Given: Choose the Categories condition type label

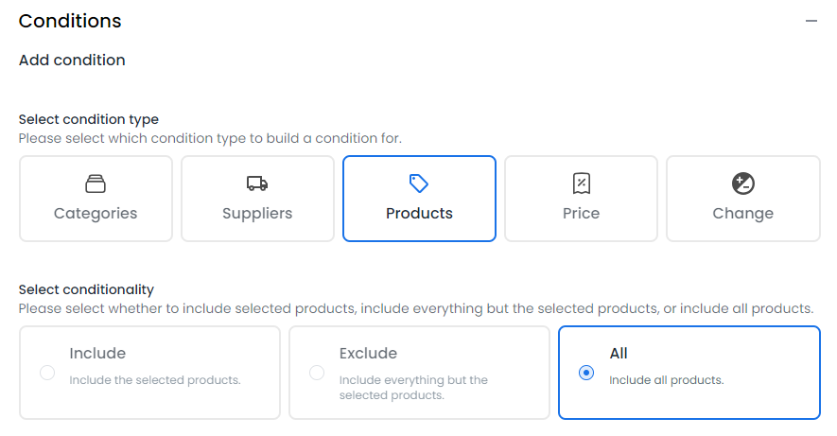Looking at the screenshot, I should tap(96, 214).
